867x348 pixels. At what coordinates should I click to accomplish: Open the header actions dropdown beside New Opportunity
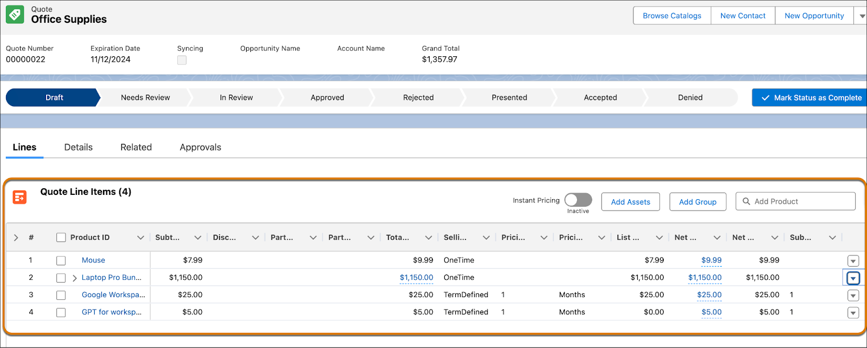tap(862, 16)
